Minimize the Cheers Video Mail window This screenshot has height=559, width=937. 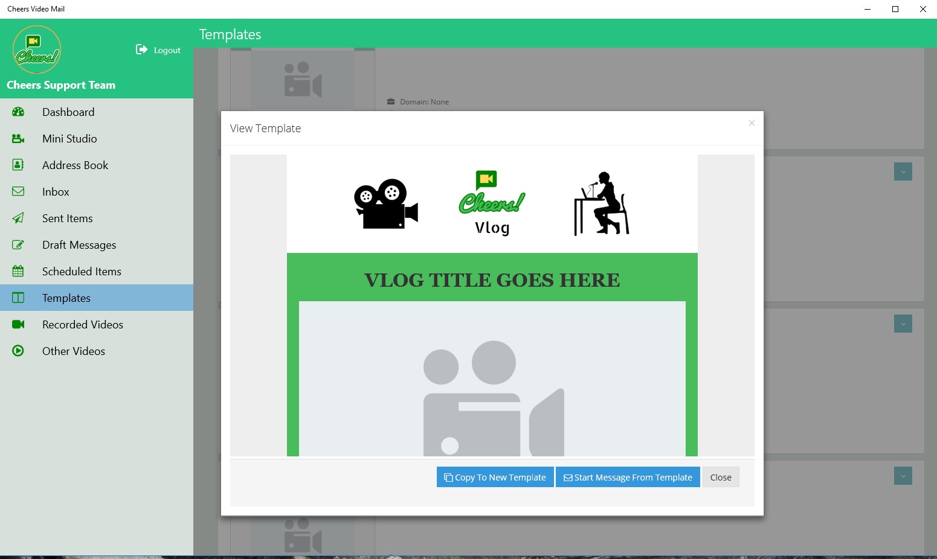868,9
